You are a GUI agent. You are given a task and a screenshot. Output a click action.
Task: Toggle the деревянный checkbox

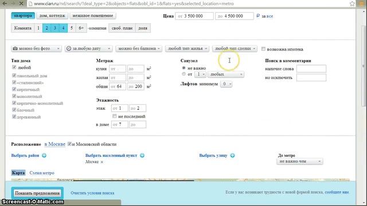[14, 117]
